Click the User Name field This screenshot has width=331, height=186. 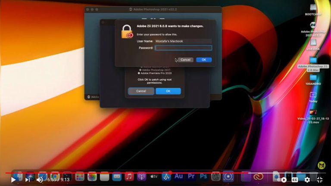(183, 41)
